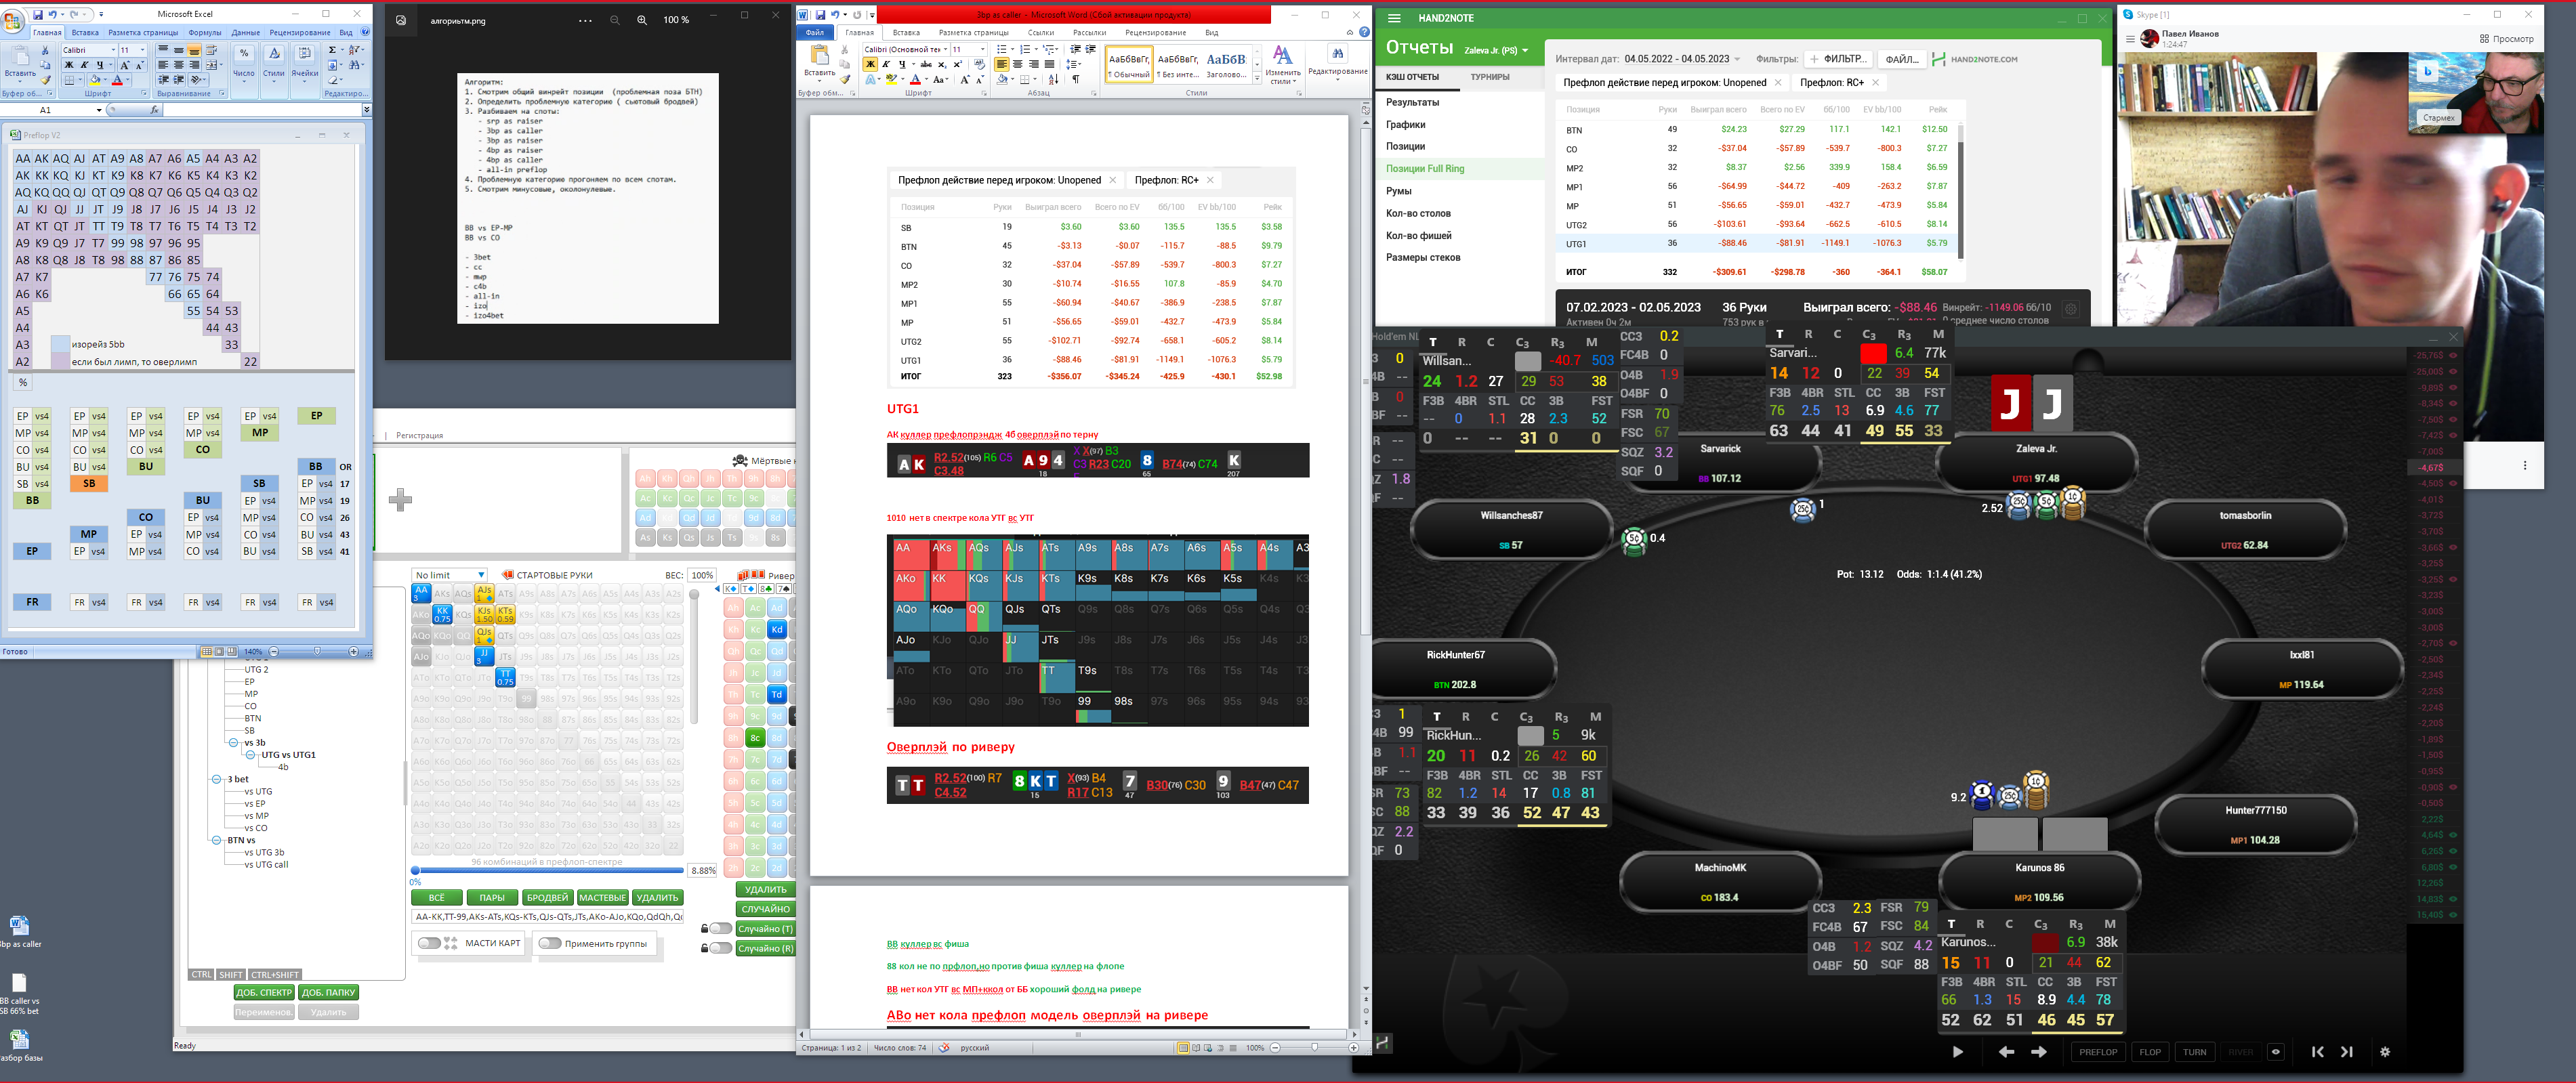2576x1083 pixels.
Task: Open the image viewer's three-dots more menu
Action: (586, 20)
